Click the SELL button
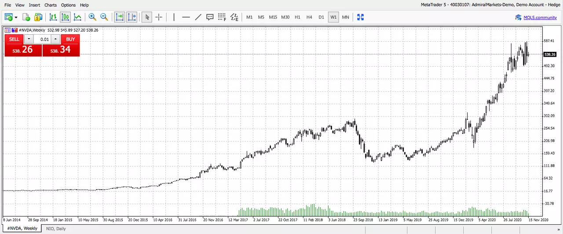 point(14,39)
